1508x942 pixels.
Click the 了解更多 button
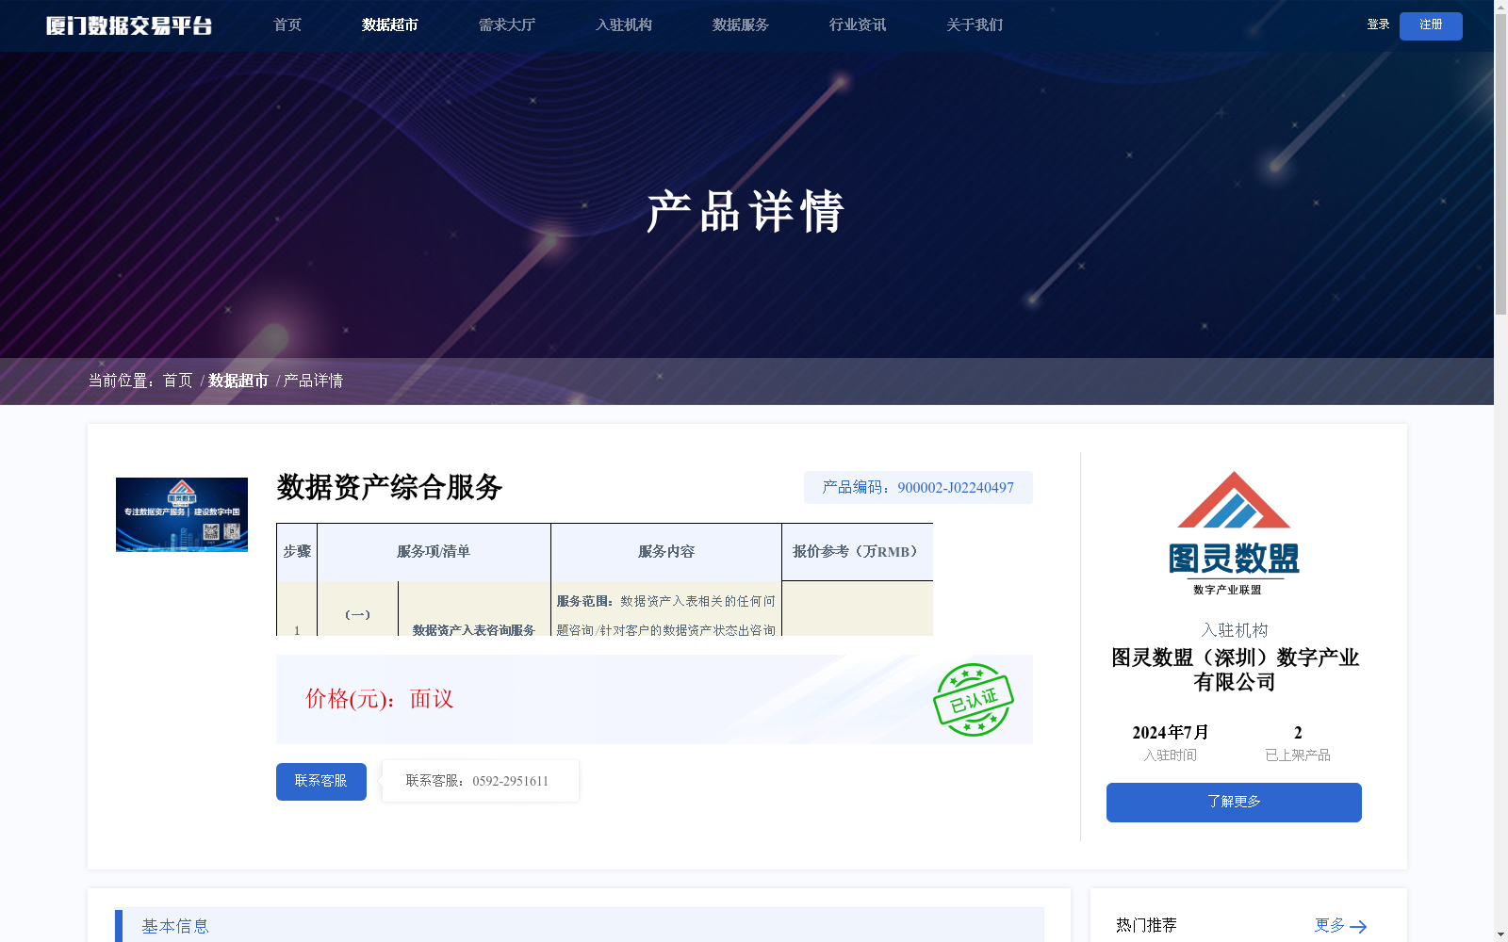(x=1234, y=803)
